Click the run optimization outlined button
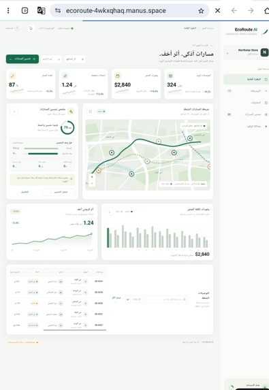 59,192
